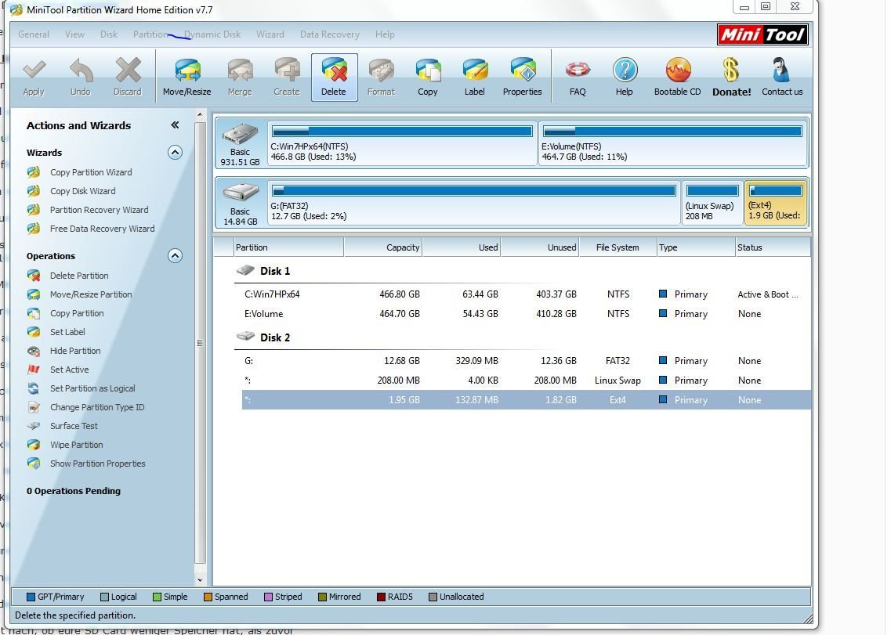
Task: Click the Copy toolbar icon
Action: click(x=428, y=78)
